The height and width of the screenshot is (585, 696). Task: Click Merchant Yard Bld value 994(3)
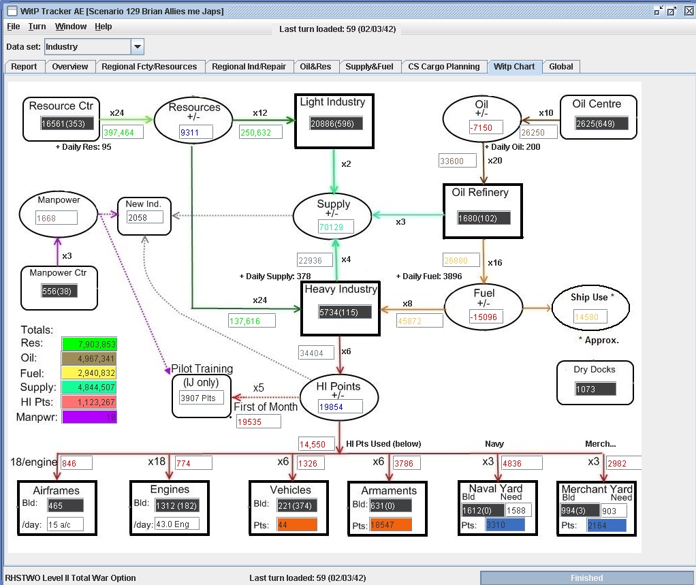click(x=580, y=511)
